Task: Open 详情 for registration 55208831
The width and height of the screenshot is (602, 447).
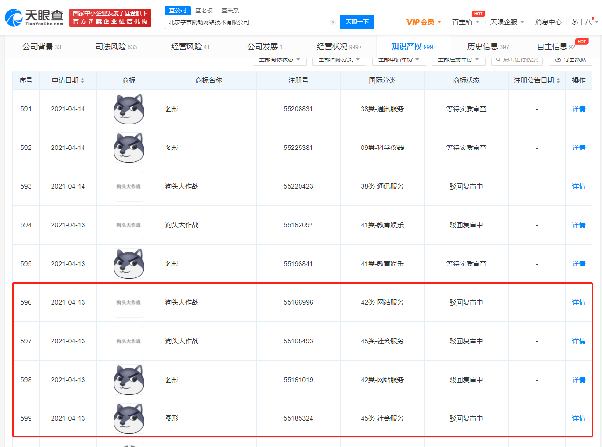Action: pos(579,109)
